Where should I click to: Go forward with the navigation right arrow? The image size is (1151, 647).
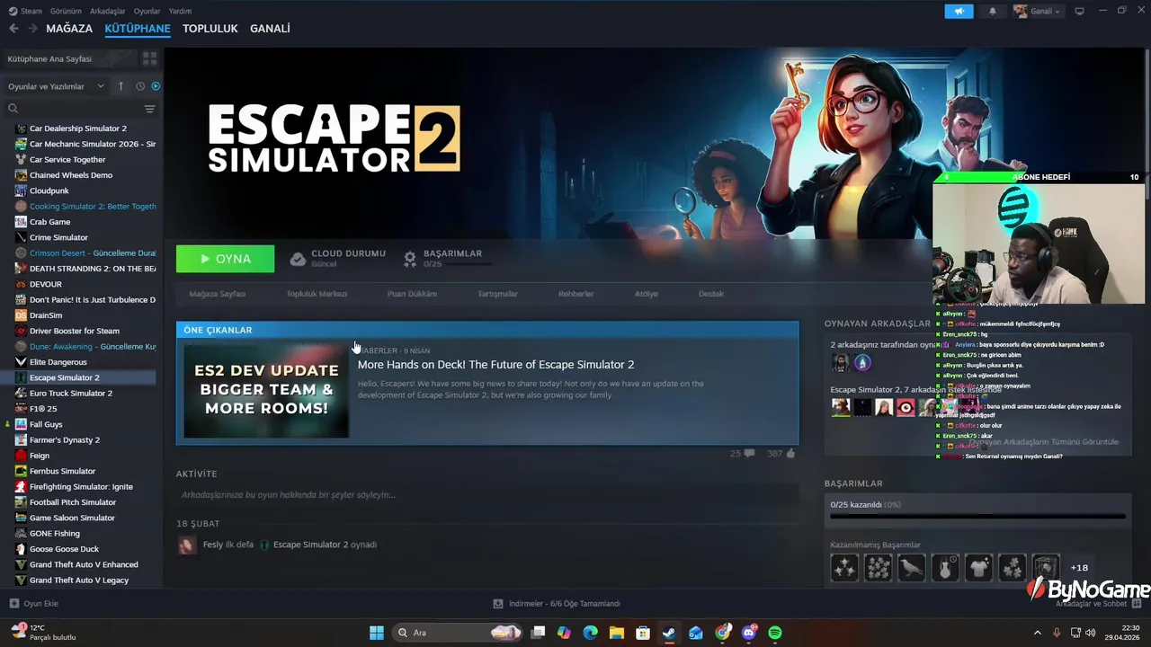(x=32, y=29)
